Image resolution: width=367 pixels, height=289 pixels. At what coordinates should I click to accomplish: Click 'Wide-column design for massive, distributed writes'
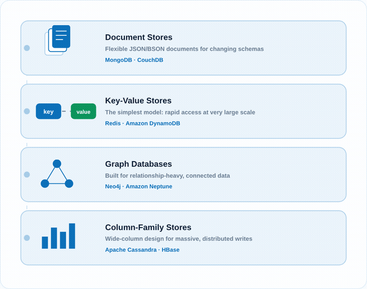click(x=178, y=239)
